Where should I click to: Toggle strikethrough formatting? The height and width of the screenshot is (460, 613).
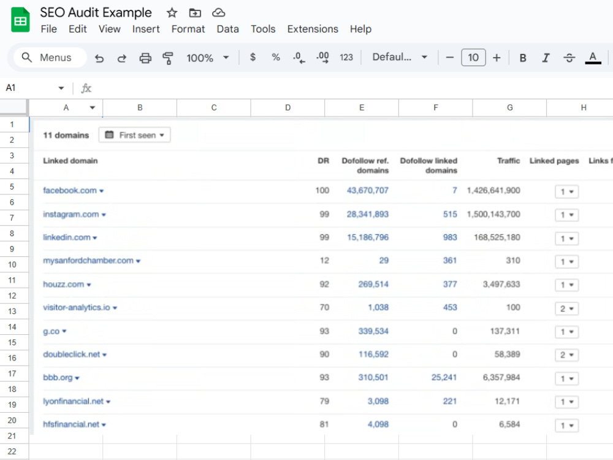click(x=569, y=58)
